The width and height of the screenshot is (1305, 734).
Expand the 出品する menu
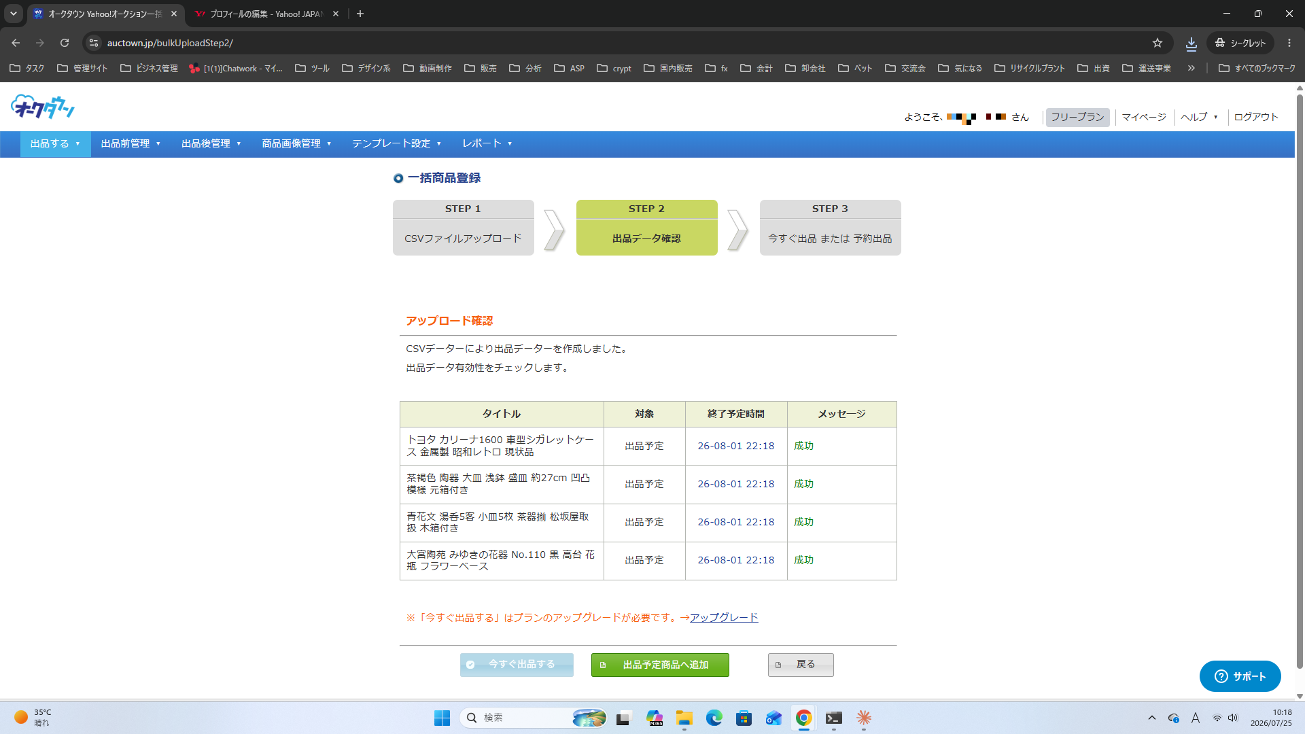pos(55,143)
